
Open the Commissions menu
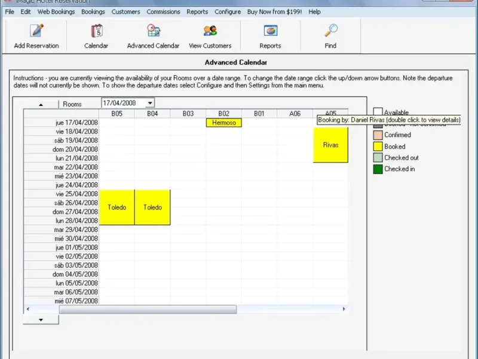pos(163,12)
